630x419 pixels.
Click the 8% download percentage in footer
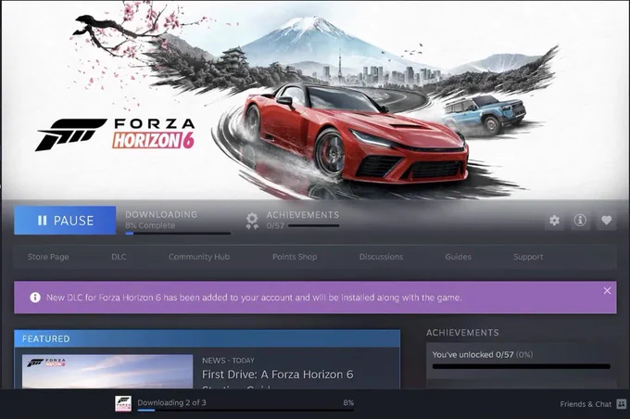pyautogui.click(x=348, y=402)
